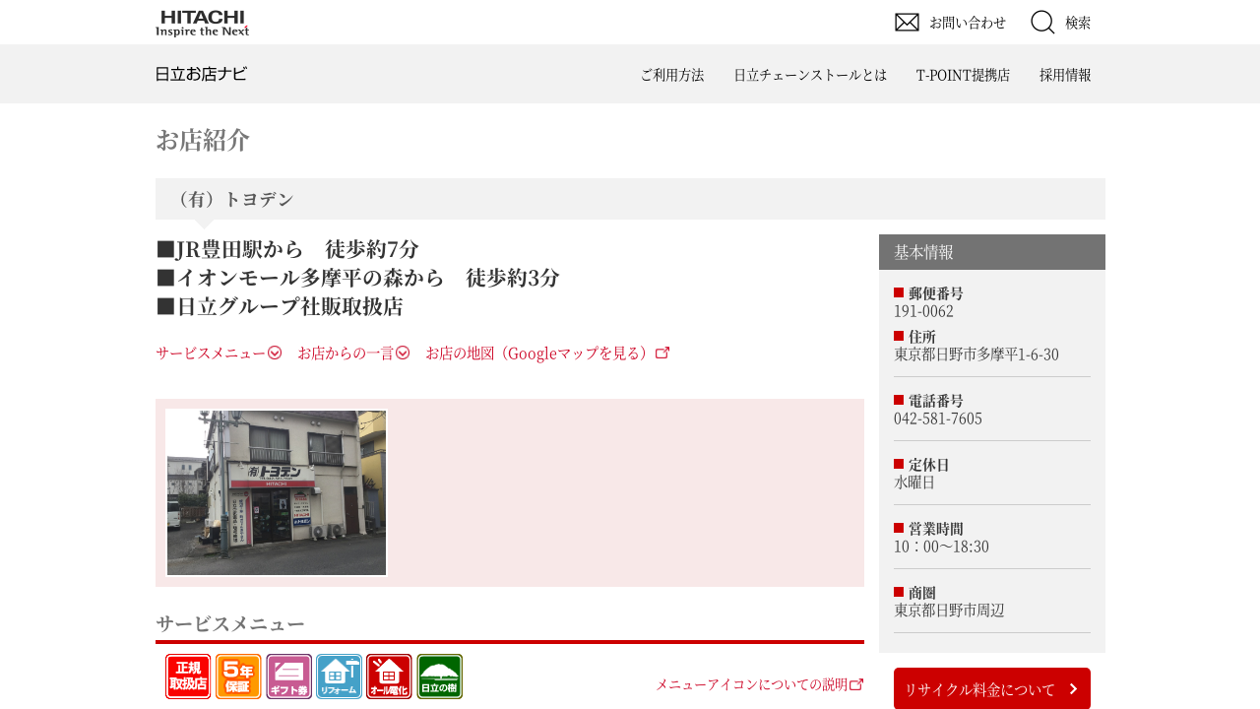Click the トヨデン storefront photo thumbnail
Screen dimensions: 1260x709
pos(277,492)
